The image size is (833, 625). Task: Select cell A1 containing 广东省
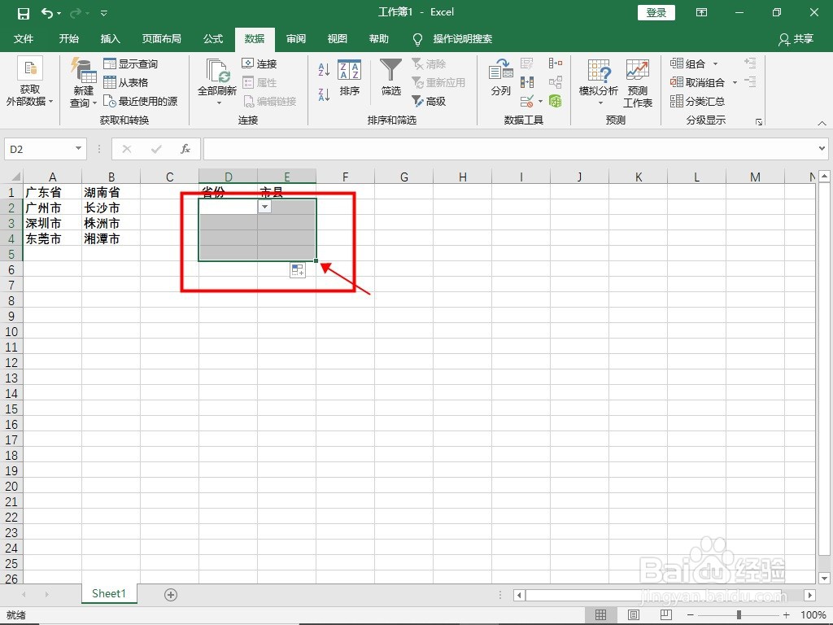tap(53, 192)
